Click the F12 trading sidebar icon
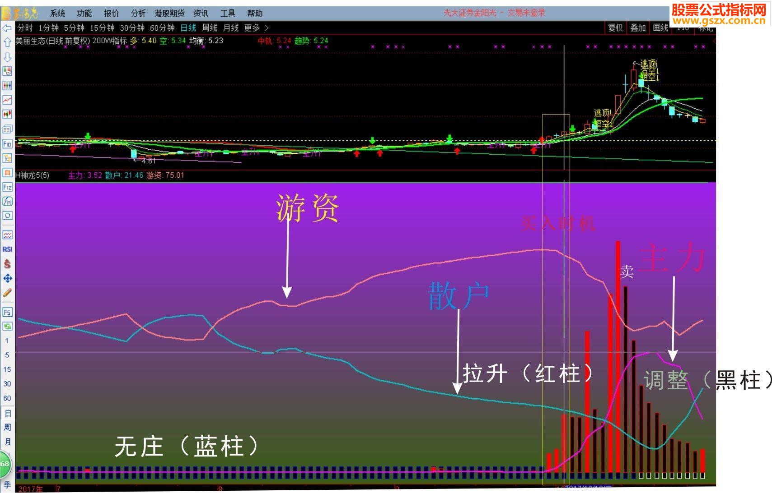 (x=7, y=187)
